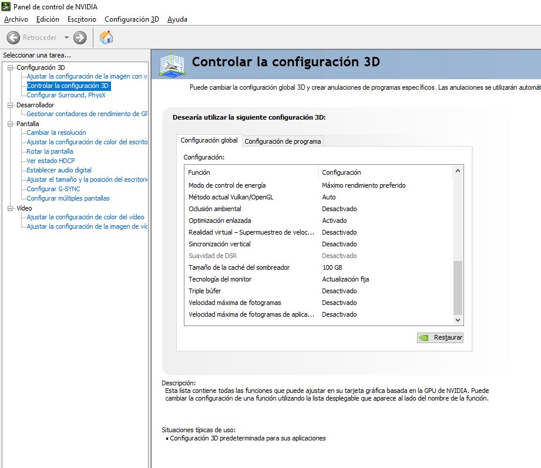The height and width of the screenshot is (468, 541).
Task: Open the Configuración 3D menu
Action: point(132,19)
